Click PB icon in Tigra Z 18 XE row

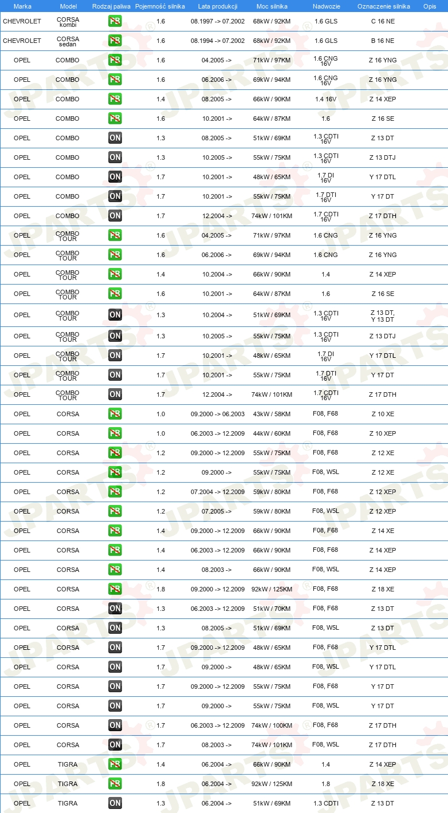115,784
